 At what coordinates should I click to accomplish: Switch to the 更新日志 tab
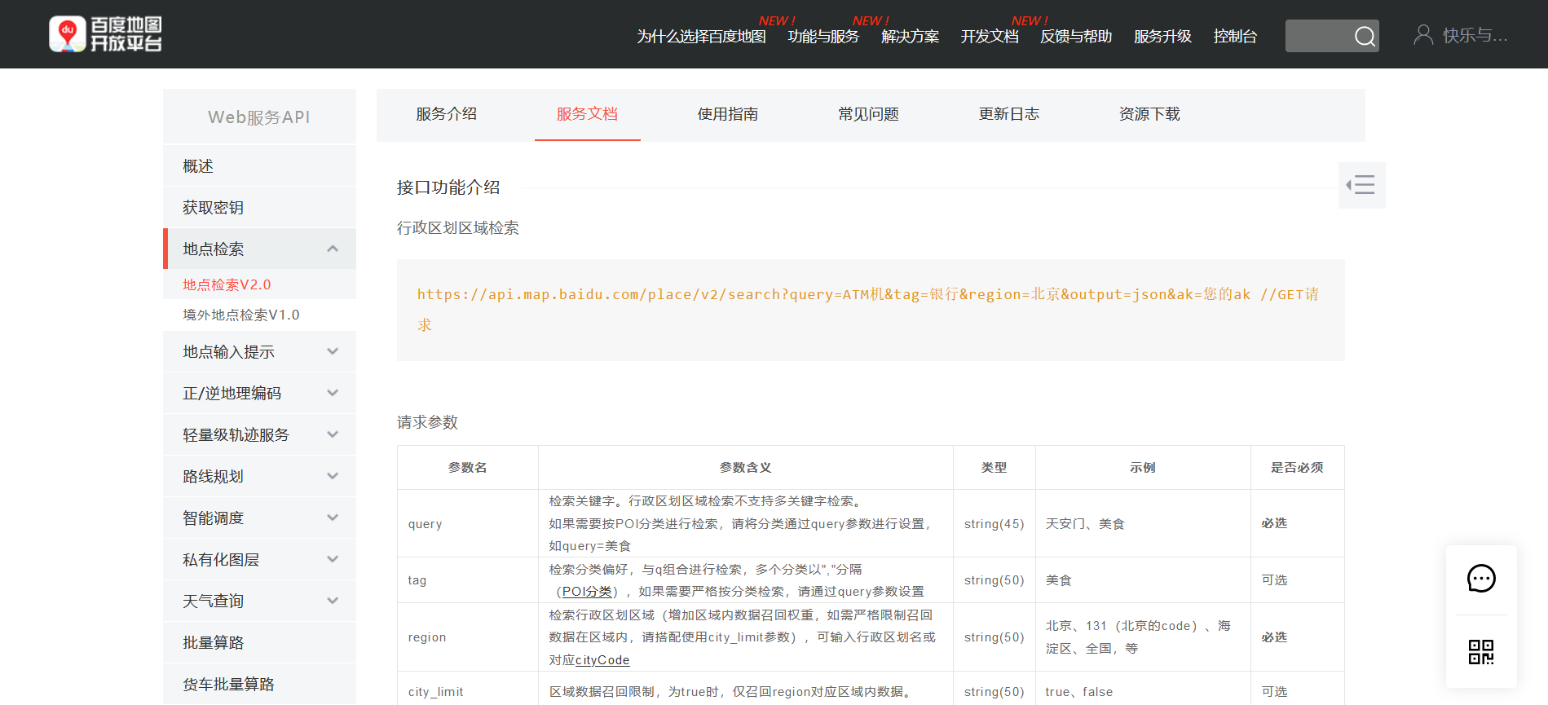pyautogui.click(x=1009, y=114)
